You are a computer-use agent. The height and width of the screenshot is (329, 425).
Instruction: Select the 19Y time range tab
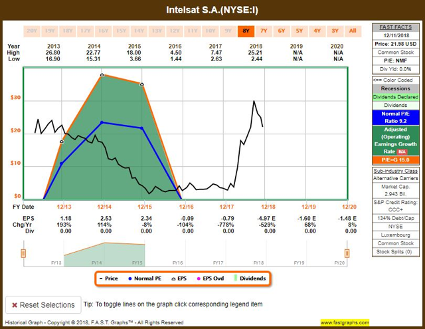click(50, 31)
